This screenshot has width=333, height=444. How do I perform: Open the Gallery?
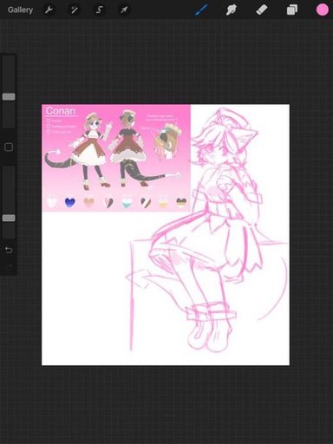(20, 10)
